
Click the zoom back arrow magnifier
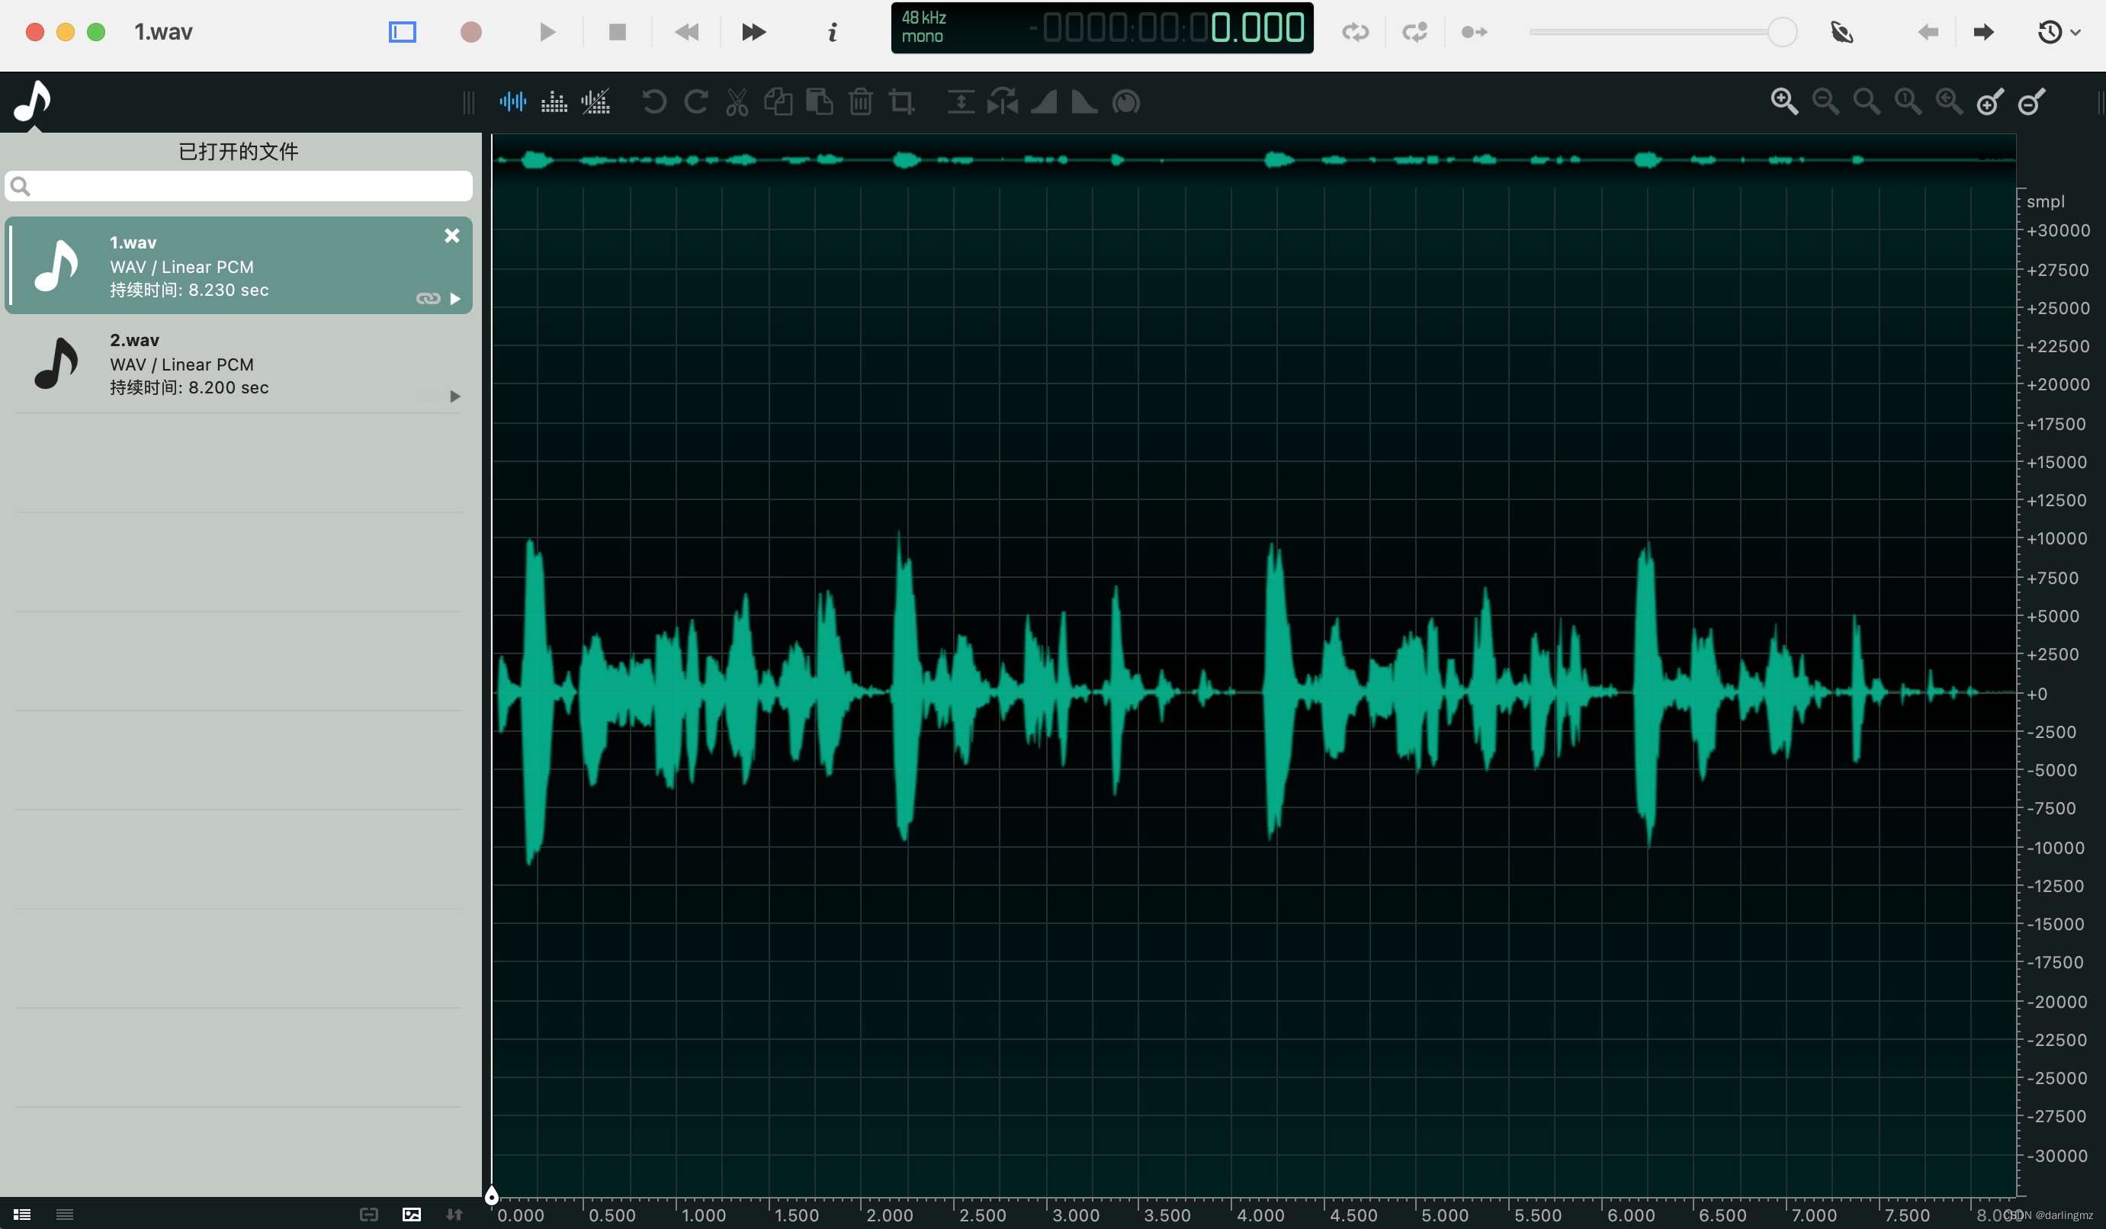(x=1949, y=102)
